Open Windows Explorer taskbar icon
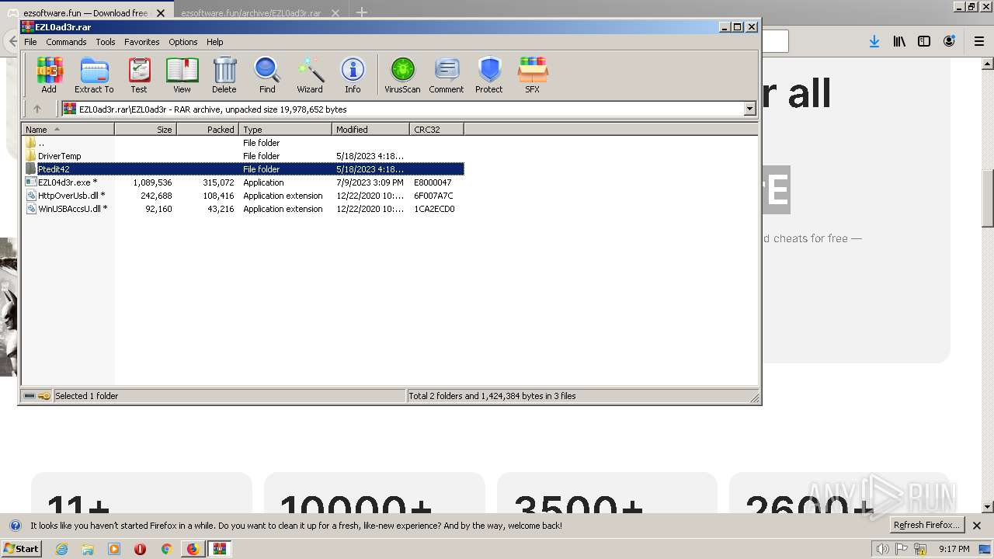994x559 pixels. click(x=88, y=549)
